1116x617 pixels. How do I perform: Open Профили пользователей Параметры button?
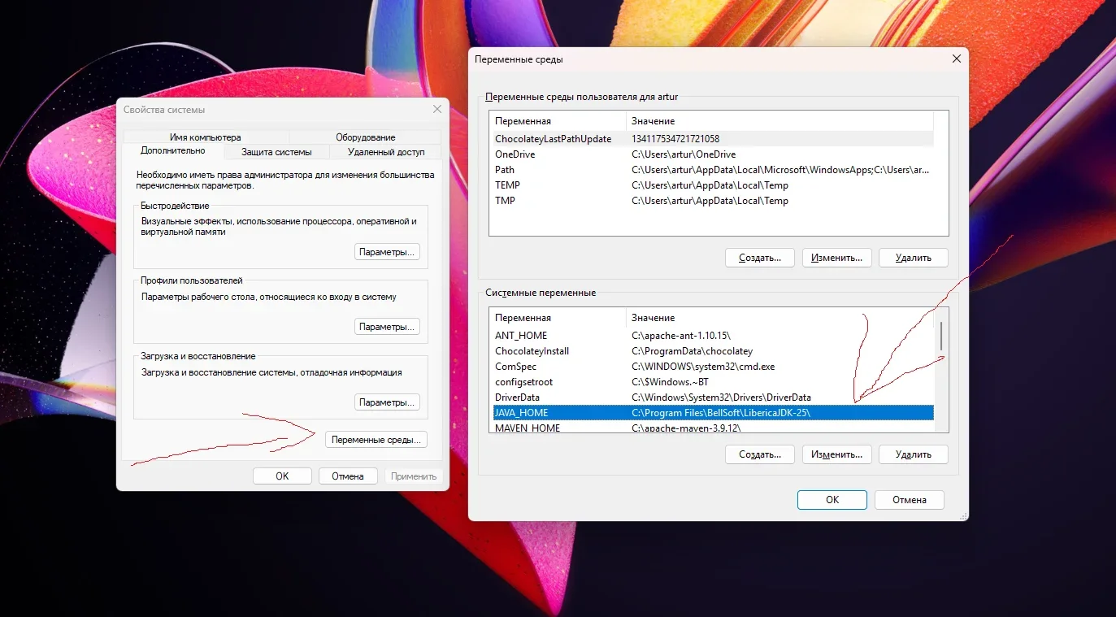pyautogui.click(x=388, y=327)
